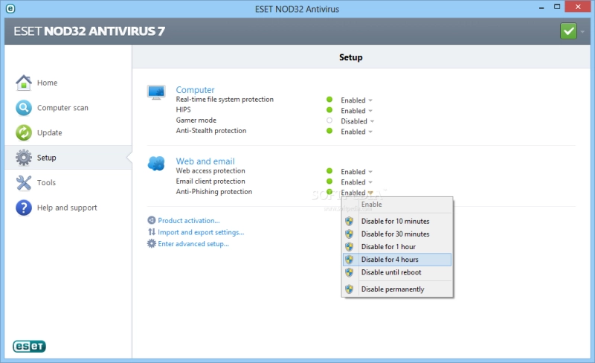
Task: Collapse Enabled dropdown for Anti-Phishing protection
Action: [x=356, y=193]
